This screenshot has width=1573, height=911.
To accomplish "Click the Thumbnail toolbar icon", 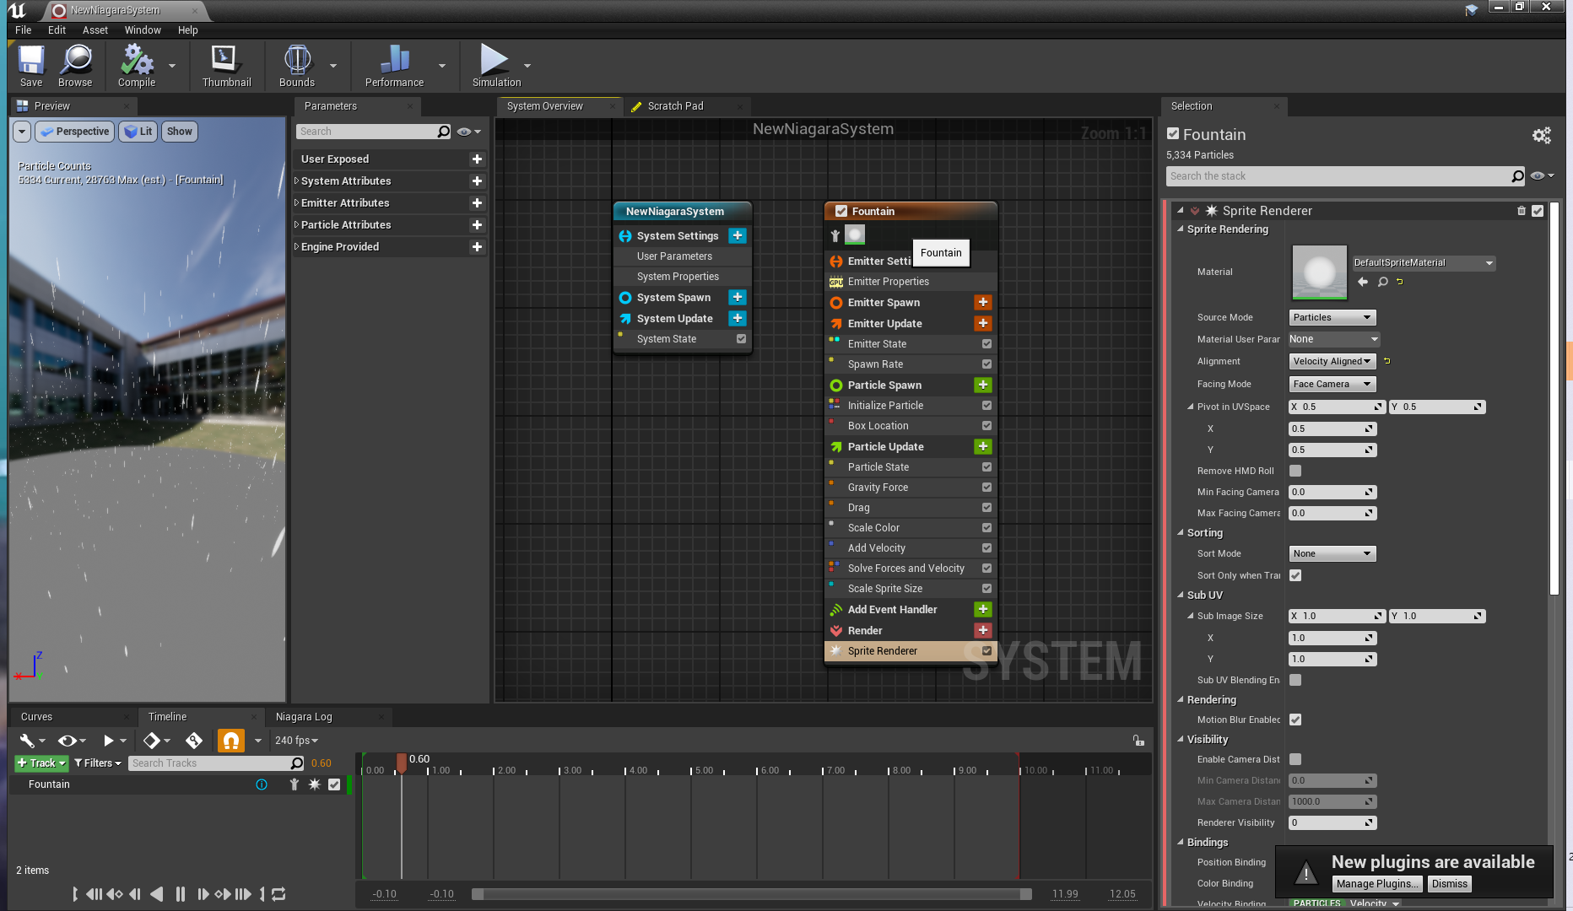I will pos(226,65).
